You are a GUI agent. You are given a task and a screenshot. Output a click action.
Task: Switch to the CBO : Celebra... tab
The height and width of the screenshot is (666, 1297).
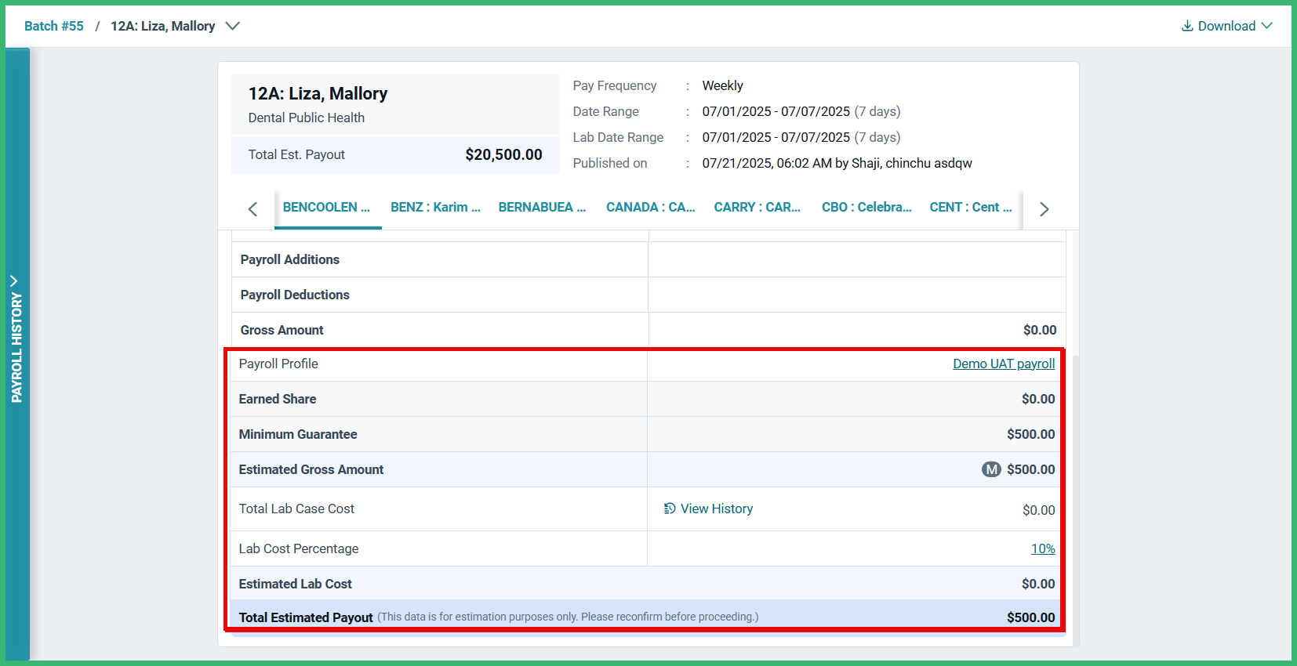click(x=866, y=208)
